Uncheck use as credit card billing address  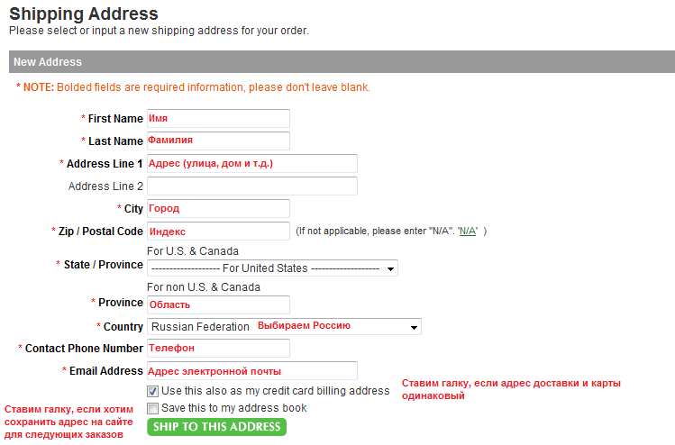pyautogui.click(x=152, y=391)
